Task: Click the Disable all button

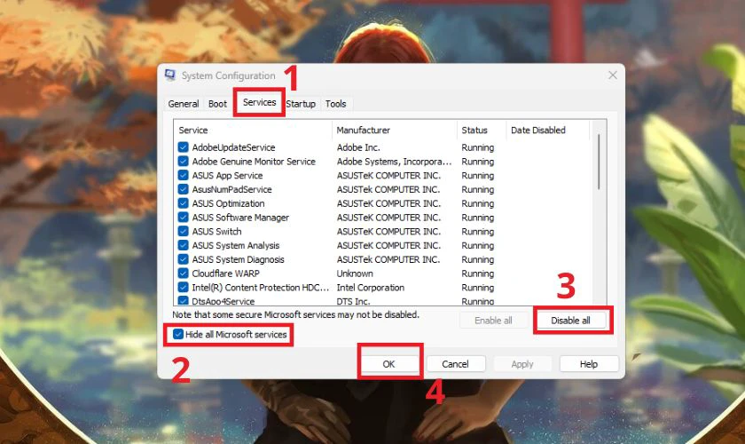Action: point(570,321)
